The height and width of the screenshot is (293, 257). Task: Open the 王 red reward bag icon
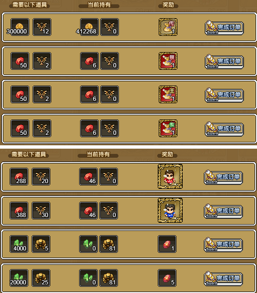point(168,95)
